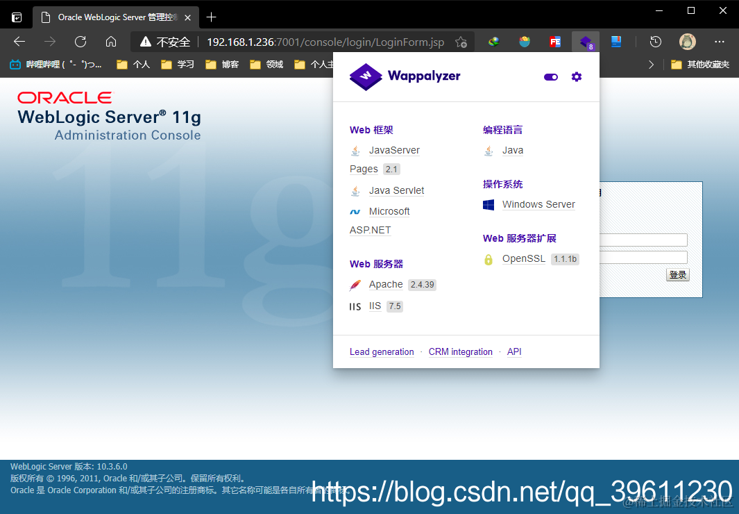The image size is (739, 514).
Task: Click the Wappalyzer extension toolbar icon
Action: point(586,42)
